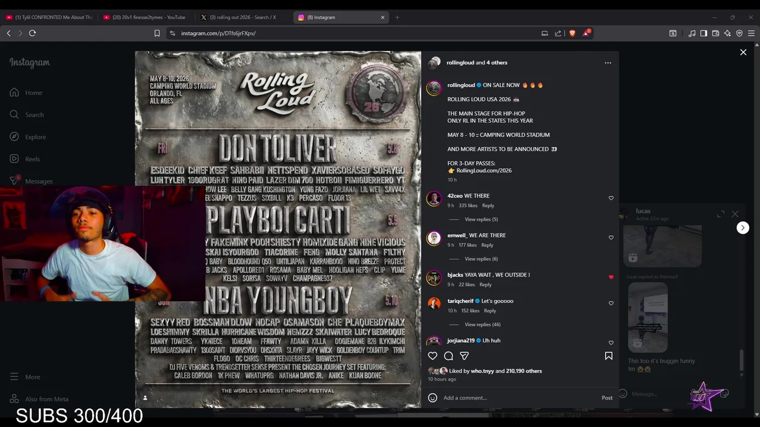Open tariqcherif's avatar
The height and width of the screenshot is (427, 760).
pos(434,304)
